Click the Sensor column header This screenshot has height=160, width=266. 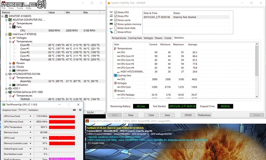[x=24, y=13]
